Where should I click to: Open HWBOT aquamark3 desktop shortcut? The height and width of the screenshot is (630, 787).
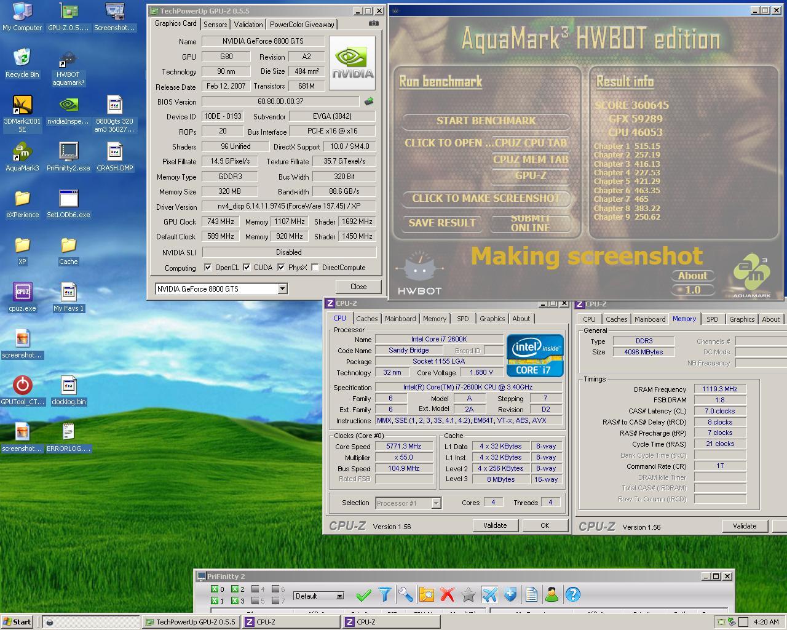coord(68,68)
